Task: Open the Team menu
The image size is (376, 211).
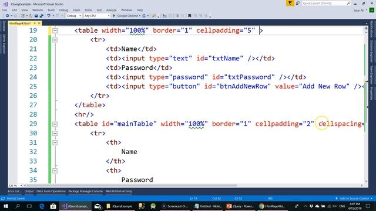Action: click(76, 10)
